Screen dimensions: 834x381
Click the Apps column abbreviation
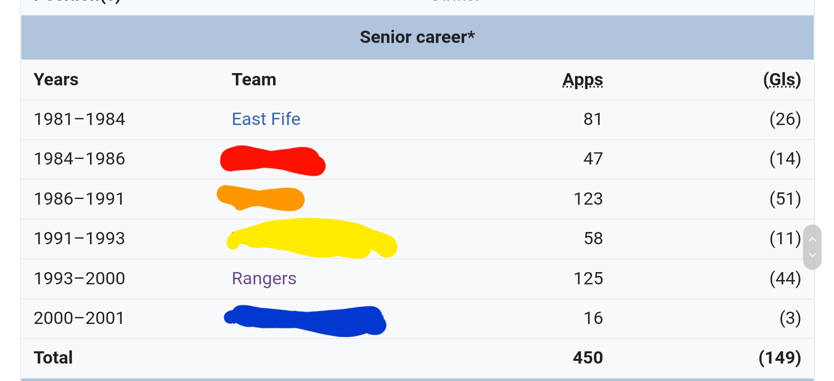(x=583, y=80)
